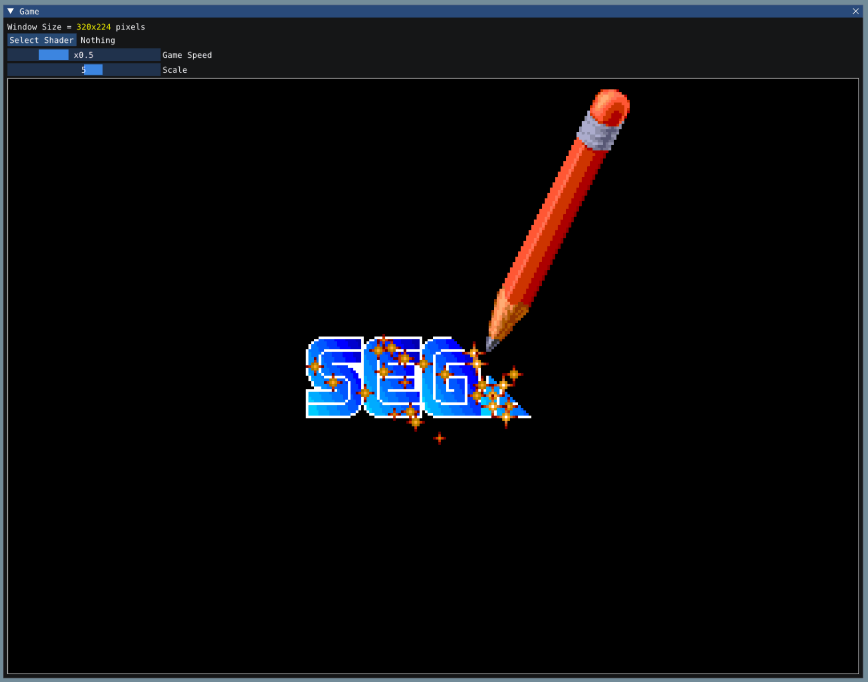Click the Scale value showing 5
Image resolution: width=868 pixels, height=682 pixels.
click(84, 69)
